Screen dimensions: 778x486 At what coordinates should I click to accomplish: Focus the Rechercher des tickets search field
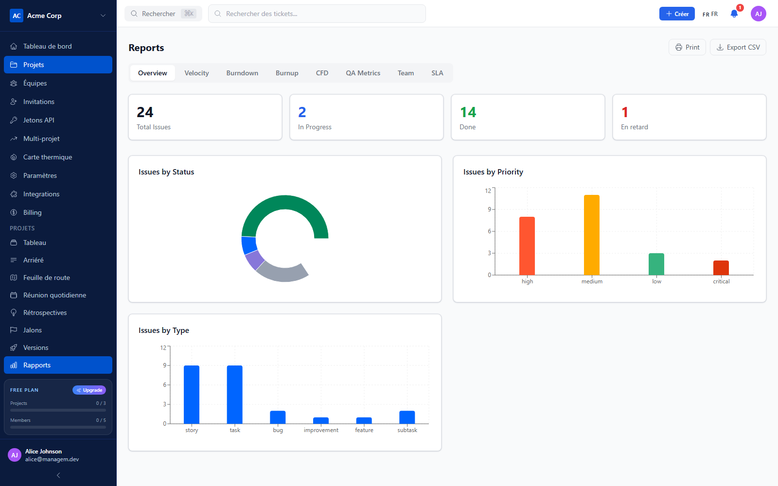click(317, 14)
